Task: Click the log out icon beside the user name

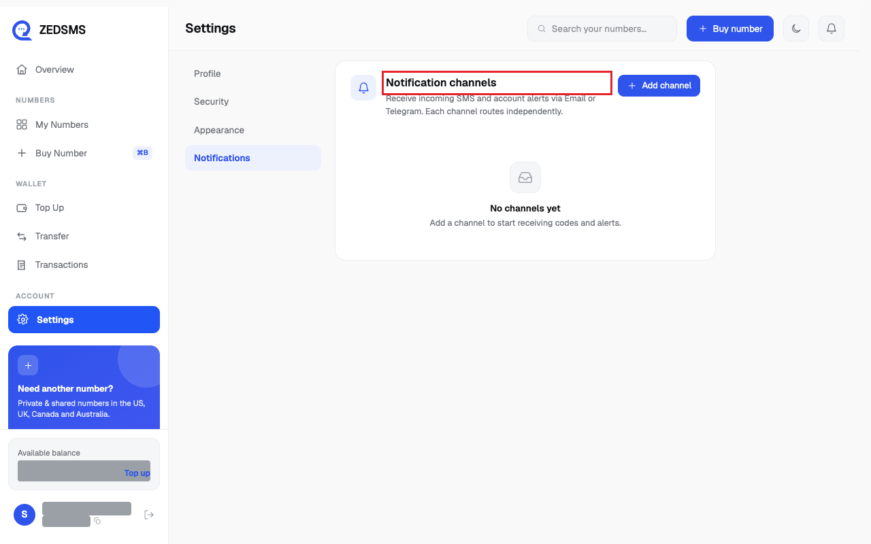Action: coord(149,515)
